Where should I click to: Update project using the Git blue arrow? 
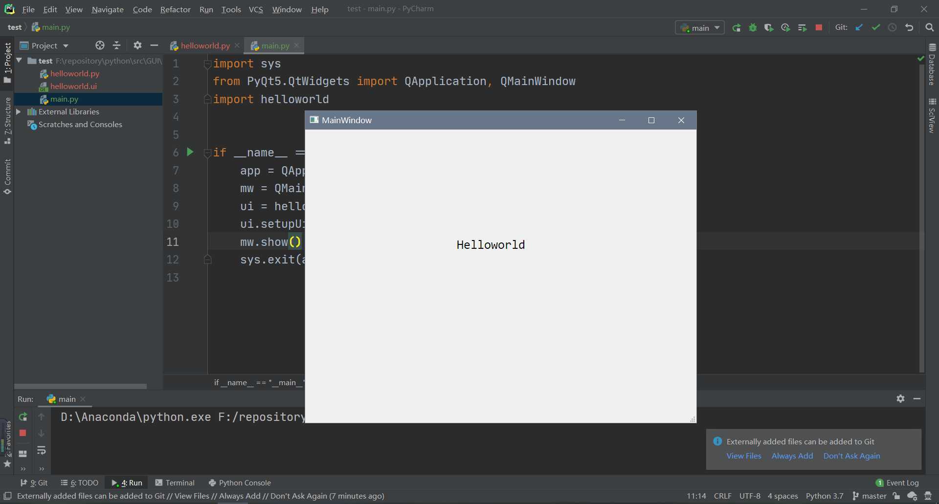(x=859, y=28)
